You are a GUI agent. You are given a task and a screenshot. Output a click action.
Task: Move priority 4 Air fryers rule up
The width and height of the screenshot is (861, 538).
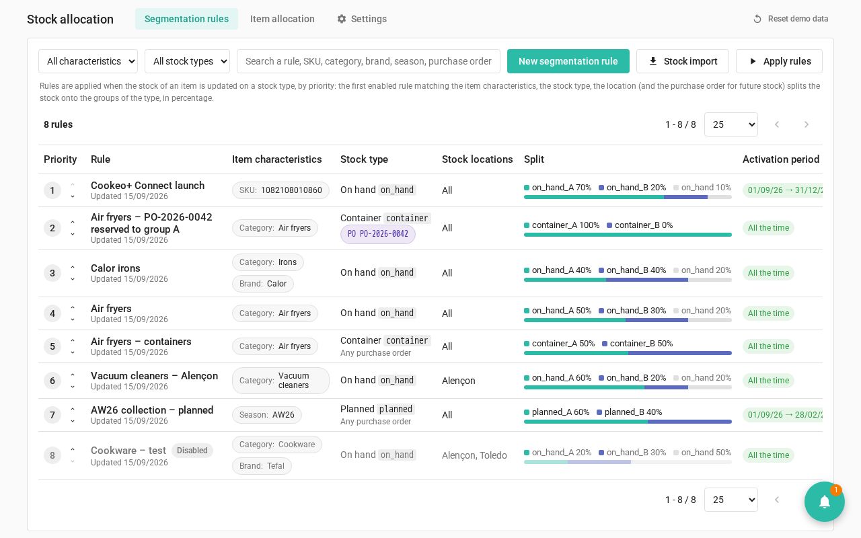point(73,308)
